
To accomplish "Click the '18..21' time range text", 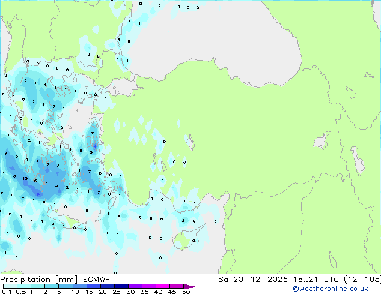I will pyautogui.click(x=305, y=280).
